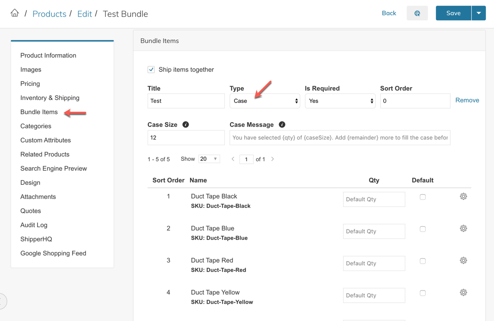Screen dimensions: 494x321
Task: Focus the Case Size field
Action: 186,138
